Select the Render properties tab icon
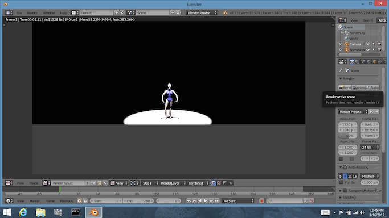Image resolution: width=389 pixels, height=218 pixels. (x=351, y=61)
